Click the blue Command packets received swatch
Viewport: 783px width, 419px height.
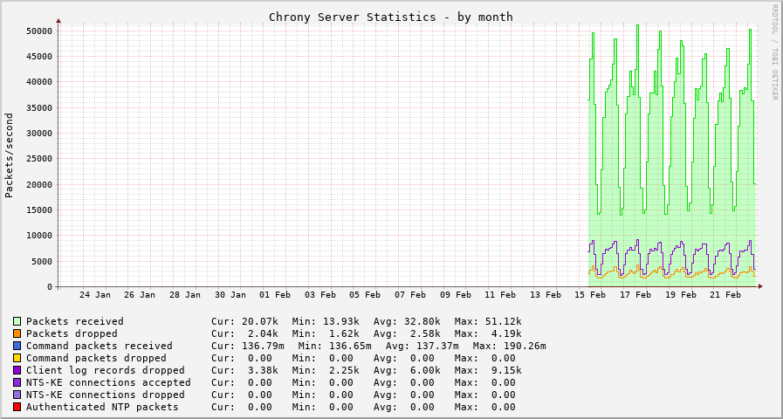point(17,346)
